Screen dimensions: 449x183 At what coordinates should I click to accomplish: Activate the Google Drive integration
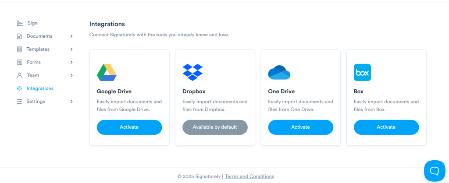pyautogui.click(x=129, y=127)
